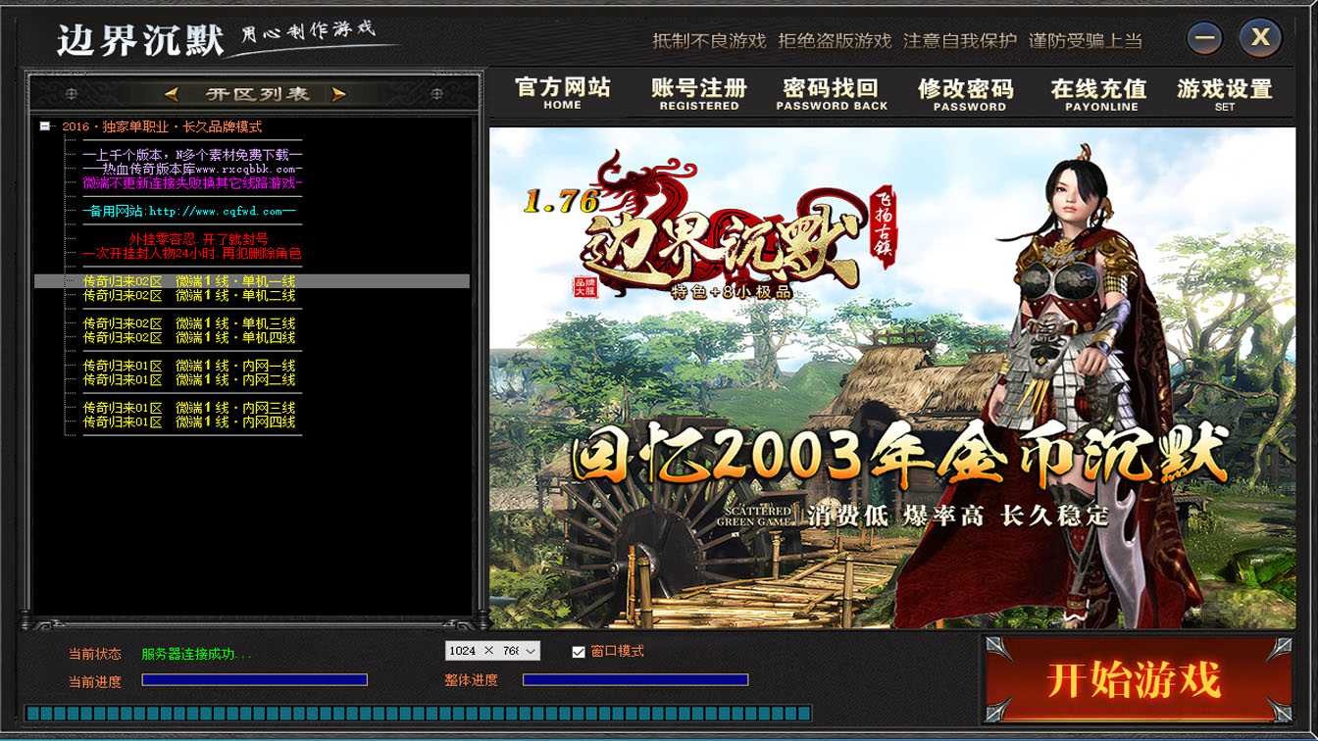Open 游戏设置 SET options
Image resolution: width=1318 pixels, height=741 pixels.
1224,93
